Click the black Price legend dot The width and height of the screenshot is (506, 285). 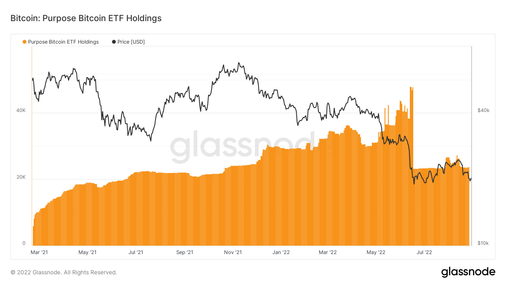(114, 42)
